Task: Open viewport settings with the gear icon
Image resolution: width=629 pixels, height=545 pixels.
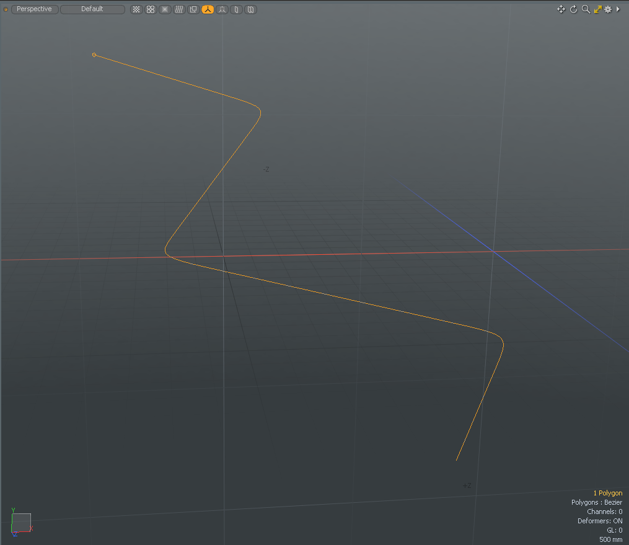Action: click(608, 9)
